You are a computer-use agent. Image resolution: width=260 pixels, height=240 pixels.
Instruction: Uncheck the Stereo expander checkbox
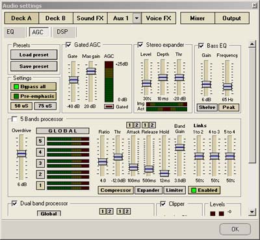click(x=140, y=45)
